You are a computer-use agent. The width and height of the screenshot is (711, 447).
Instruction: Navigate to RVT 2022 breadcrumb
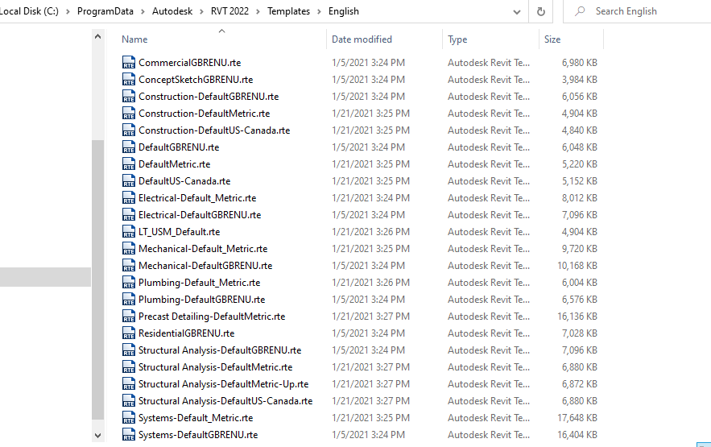point(230,11)
